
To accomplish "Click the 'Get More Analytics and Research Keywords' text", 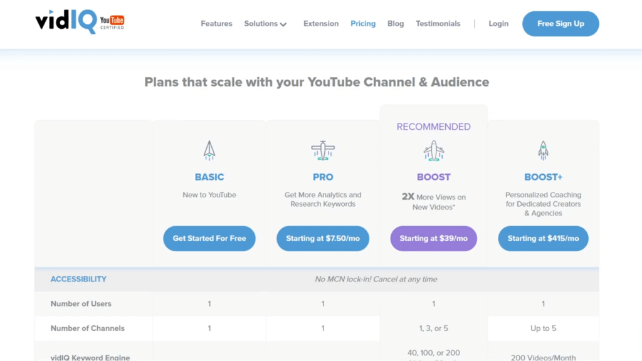I will (323, 199).
